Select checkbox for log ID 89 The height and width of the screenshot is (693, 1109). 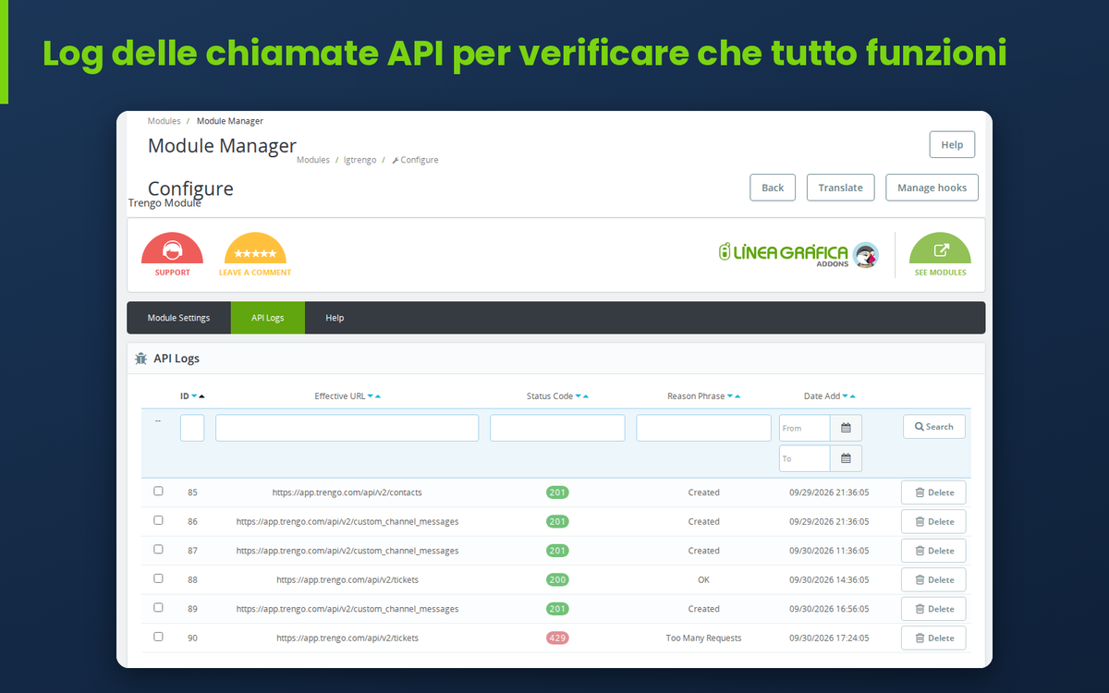(x=158, y=608)
